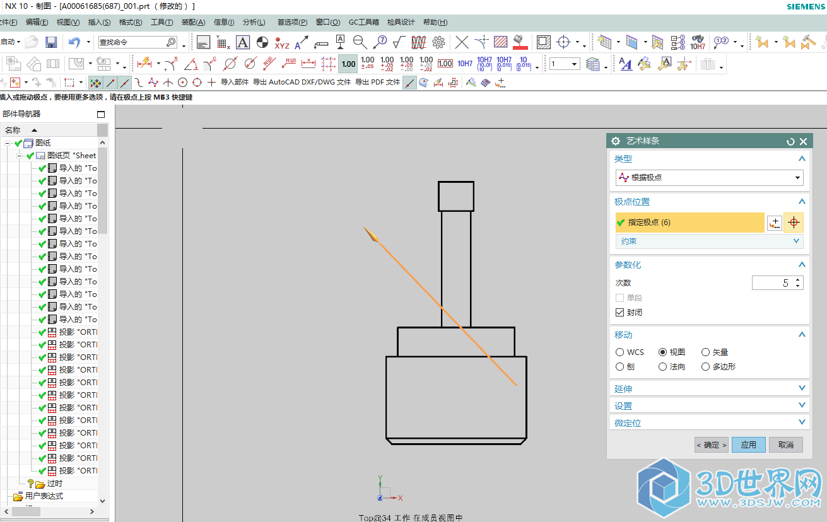Click the Note text annotation icon
827x522 pixels.
coord(203,42)
